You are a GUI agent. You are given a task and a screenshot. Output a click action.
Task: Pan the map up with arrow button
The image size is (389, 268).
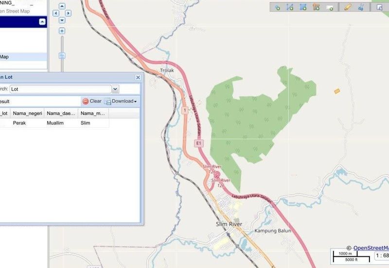[62, 7]
